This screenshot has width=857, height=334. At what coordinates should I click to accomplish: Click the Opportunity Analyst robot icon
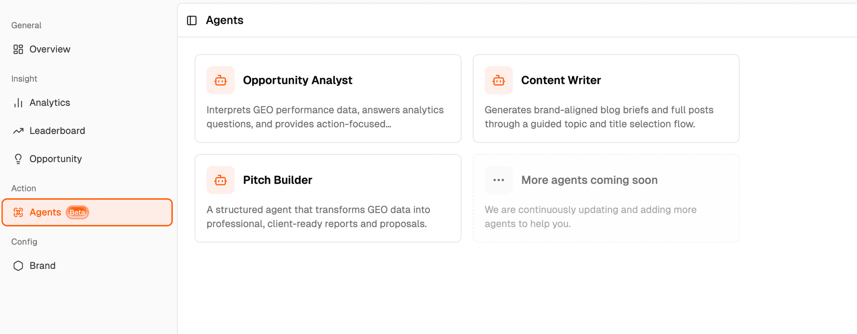tap(220, 80)
